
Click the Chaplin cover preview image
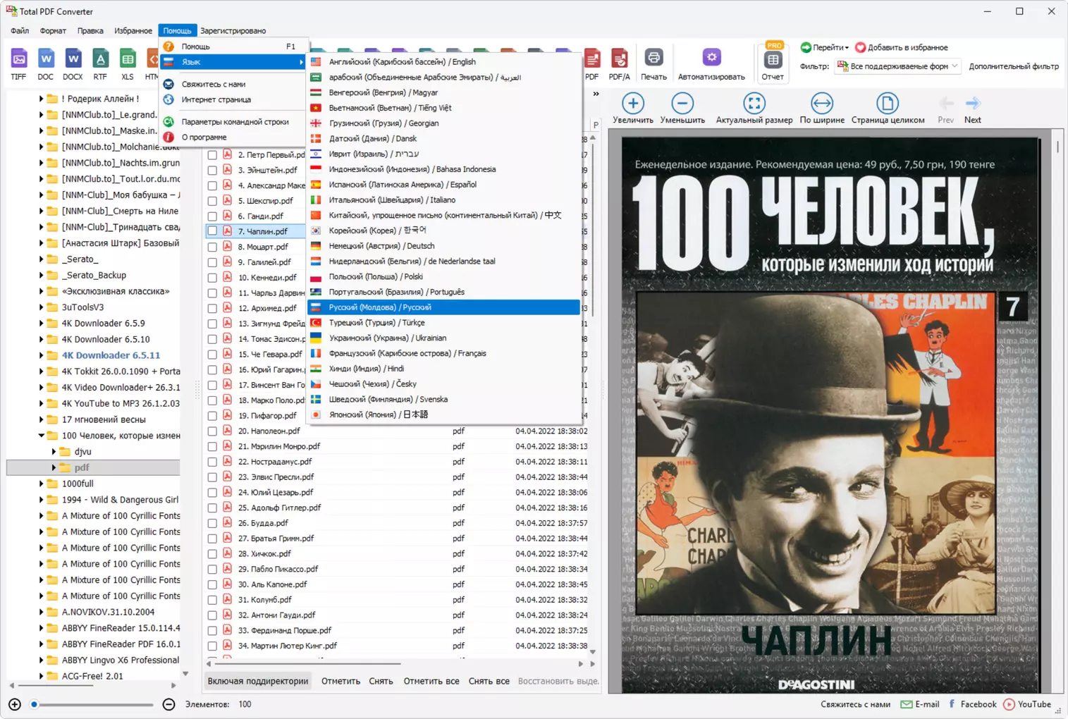click(x=830, y=415)
